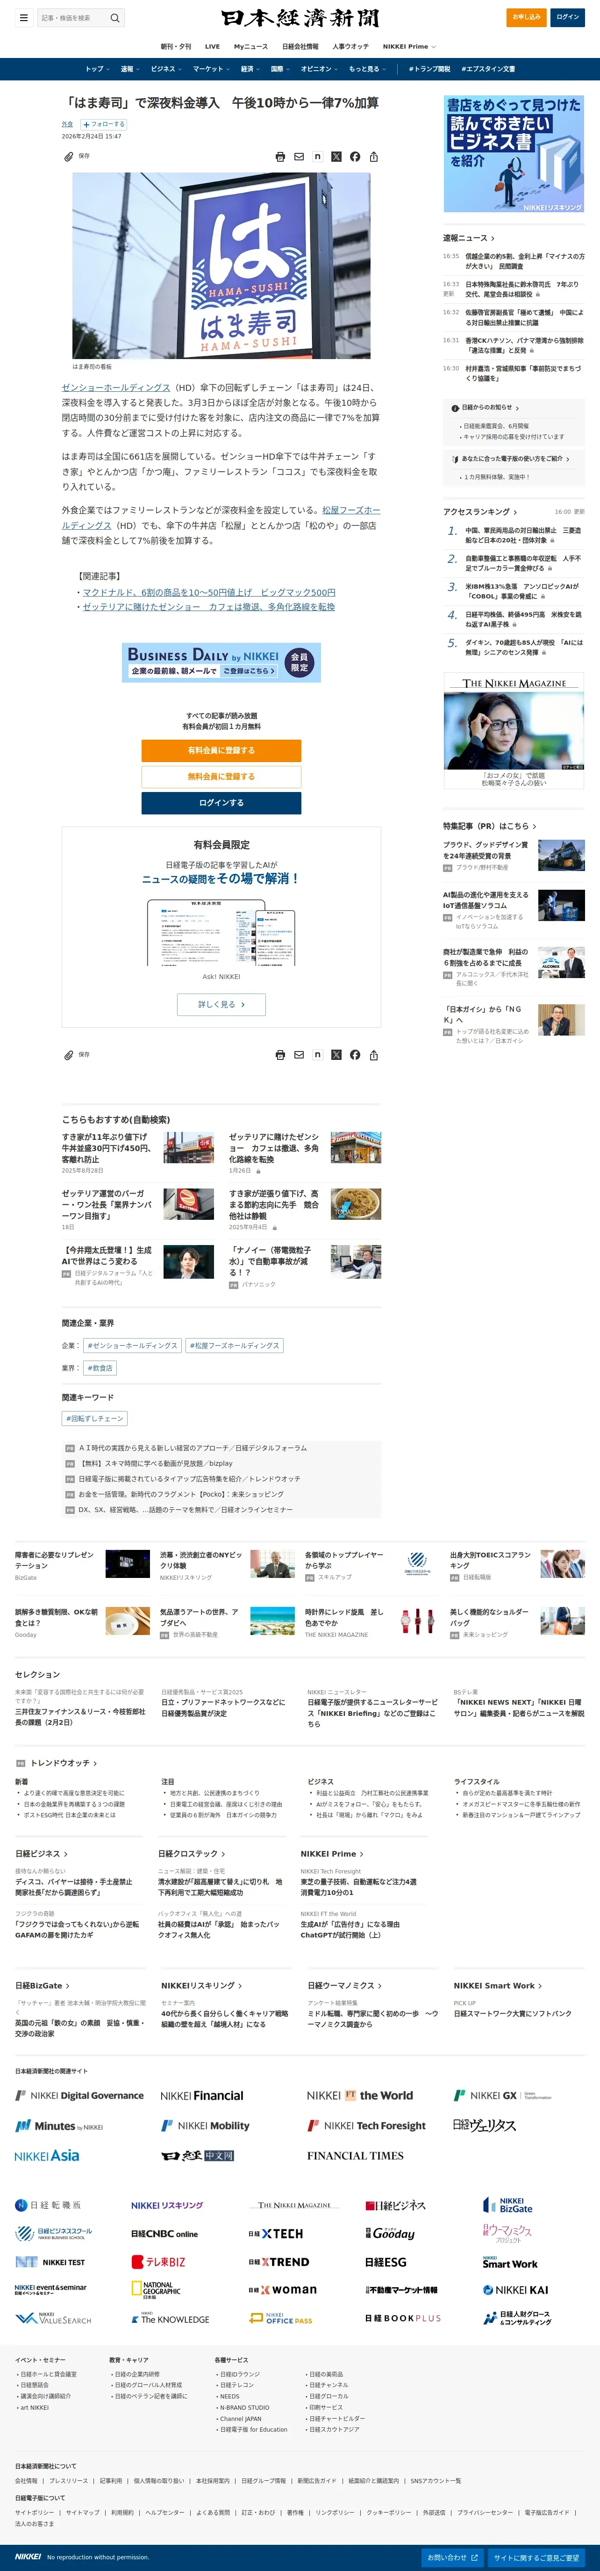This screenshot has height=2571, width=600.
Task: Open the #トランプ関税 topic tab
Action: (x=429, y=69)
